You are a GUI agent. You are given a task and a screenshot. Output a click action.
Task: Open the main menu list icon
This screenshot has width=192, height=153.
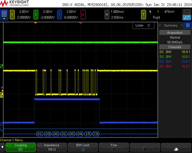(4, 15)
